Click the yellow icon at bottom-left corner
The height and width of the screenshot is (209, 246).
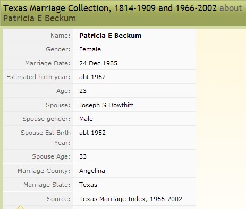click(x=20, y=207)
